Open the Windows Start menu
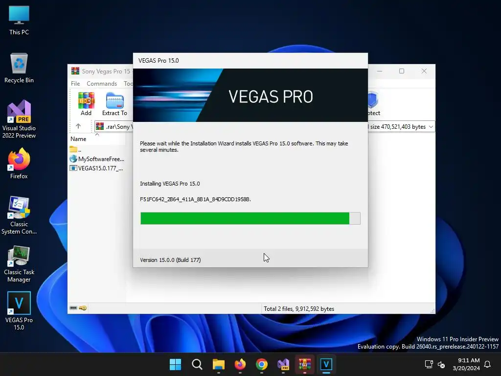The image size is (501, 376). [x=175, y=364]
